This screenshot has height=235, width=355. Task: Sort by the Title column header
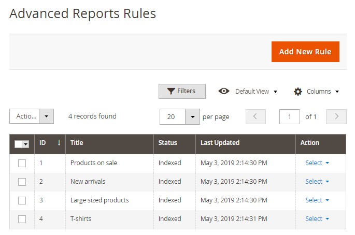77,143
